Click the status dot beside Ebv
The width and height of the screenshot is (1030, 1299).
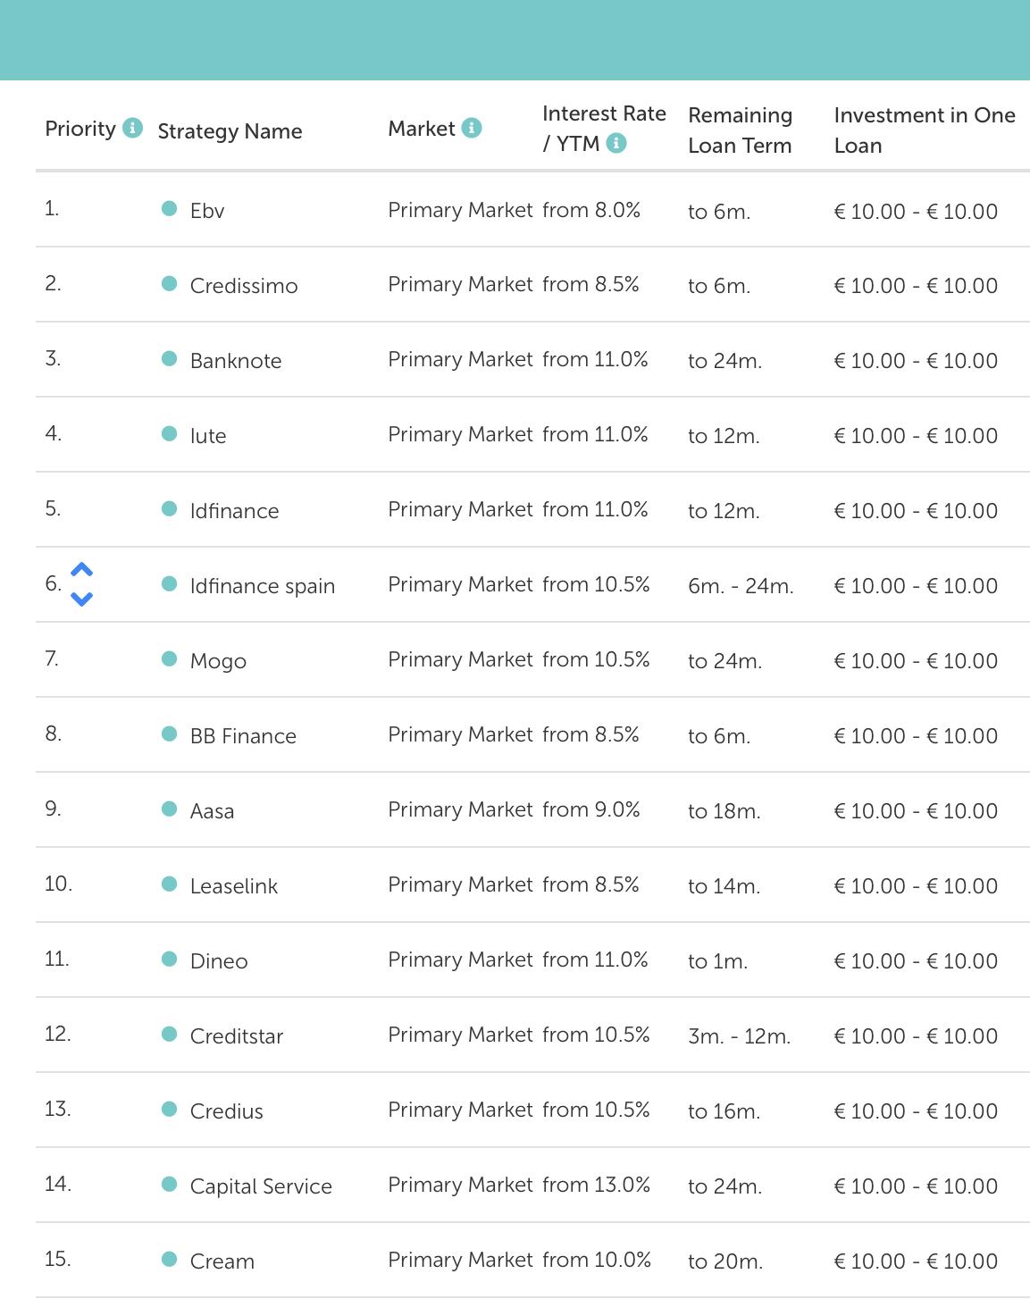click(x=169, y=209)
